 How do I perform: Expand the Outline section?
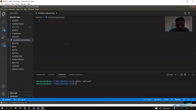[x=13, y=93]
